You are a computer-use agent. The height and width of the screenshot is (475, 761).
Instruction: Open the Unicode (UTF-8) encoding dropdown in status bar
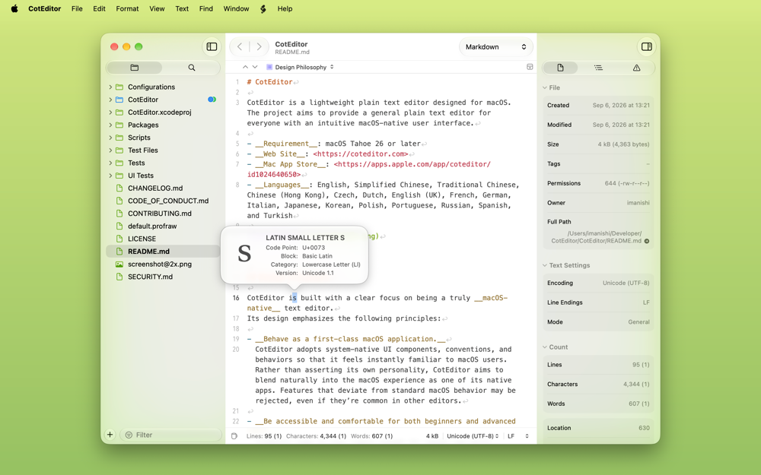coord(473,435)
